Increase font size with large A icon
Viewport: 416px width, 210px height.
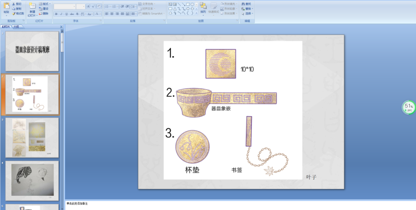click(88, 7)
